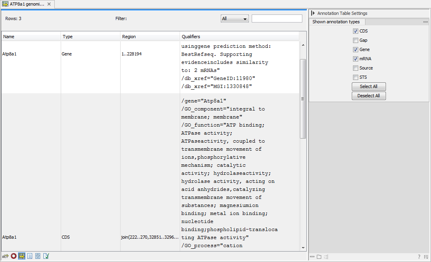Open the circular sequence view

[13, 256]
